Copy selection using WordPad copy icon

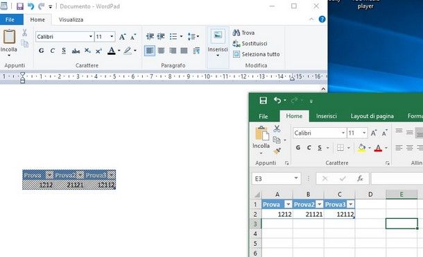pyautogui.click(x=24, y=44)
